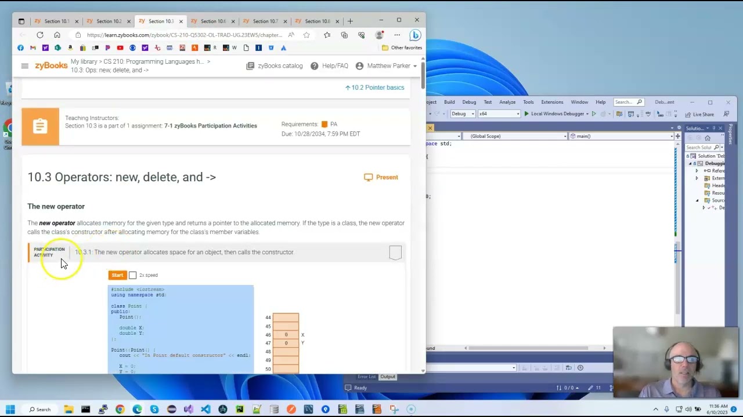
Task: Open the zyBooks hamburger menu
Action: click(x=24, y=66)
